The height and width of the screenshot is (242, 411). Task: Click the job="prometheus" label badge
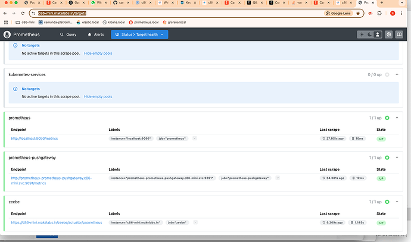(172, 139)
